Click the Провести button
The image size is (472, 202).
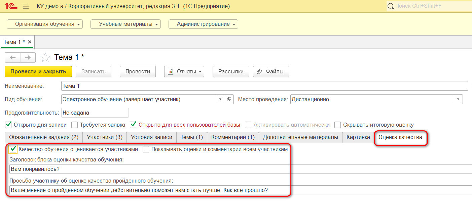click(138, 71)
